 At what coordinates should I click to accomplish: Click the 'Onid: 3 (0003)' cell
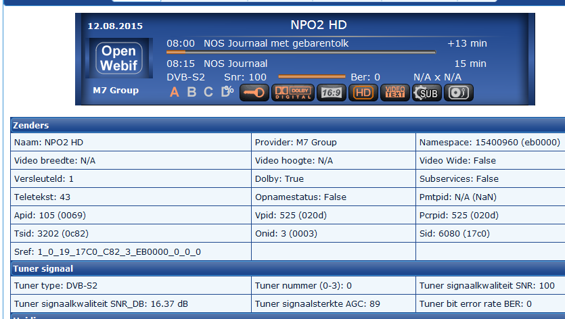coord(334,233)
